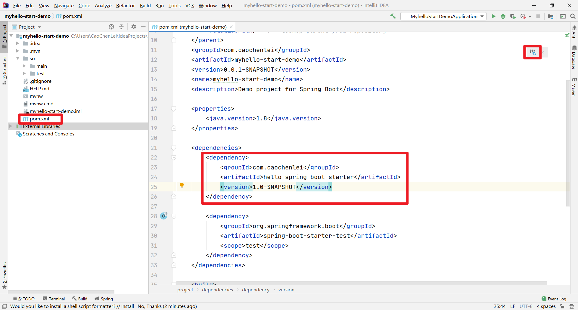Click the Build Project hammer icon
Image resolution: width=578 pixels, height=310 pixels.
pyautogui.click(x=393, y=16)
